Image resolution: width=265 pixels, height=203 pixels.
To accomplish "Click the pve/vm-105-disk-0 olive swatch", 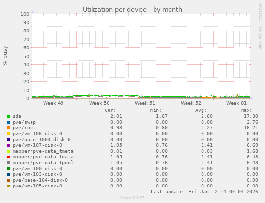I will [x=8, y=186].
